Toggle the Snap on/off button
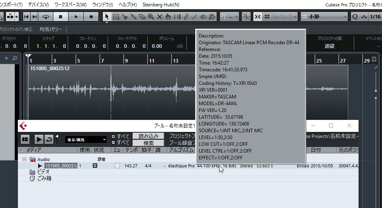 (258, 17)
